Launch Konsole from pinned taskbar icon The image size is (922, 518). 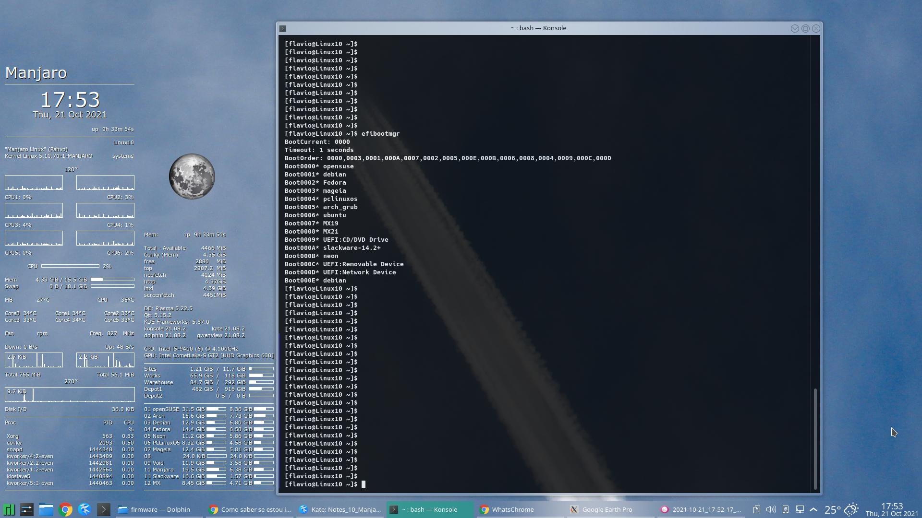(104, 509)
